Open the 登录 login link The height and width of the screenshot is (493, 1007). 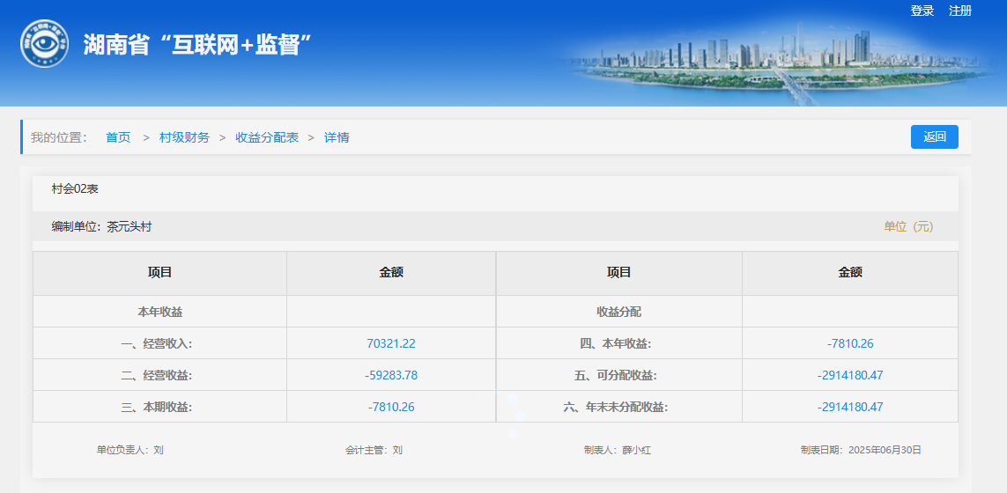922,11
